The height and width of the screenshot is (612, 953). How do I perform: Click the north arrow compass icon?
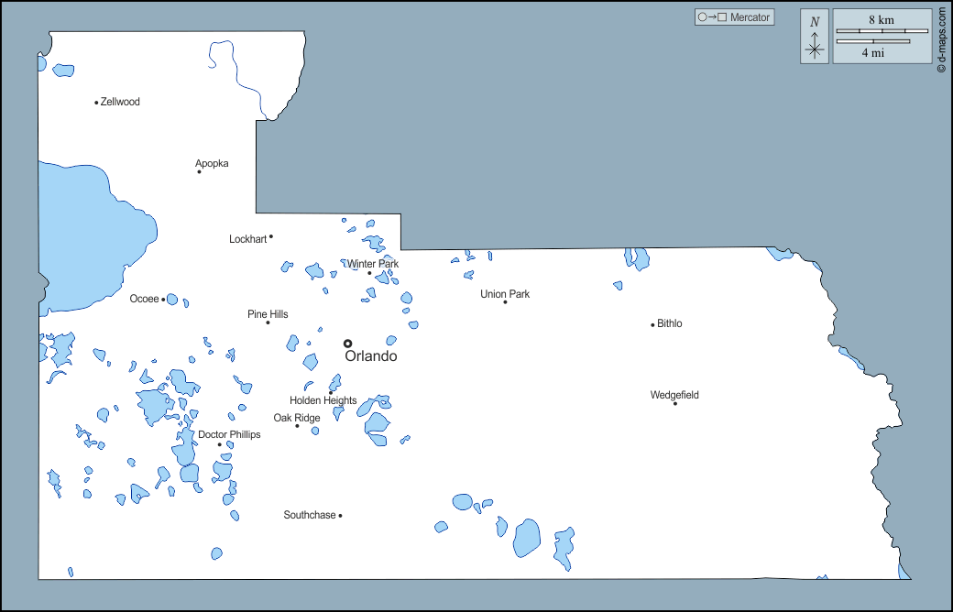pos(815,38)
